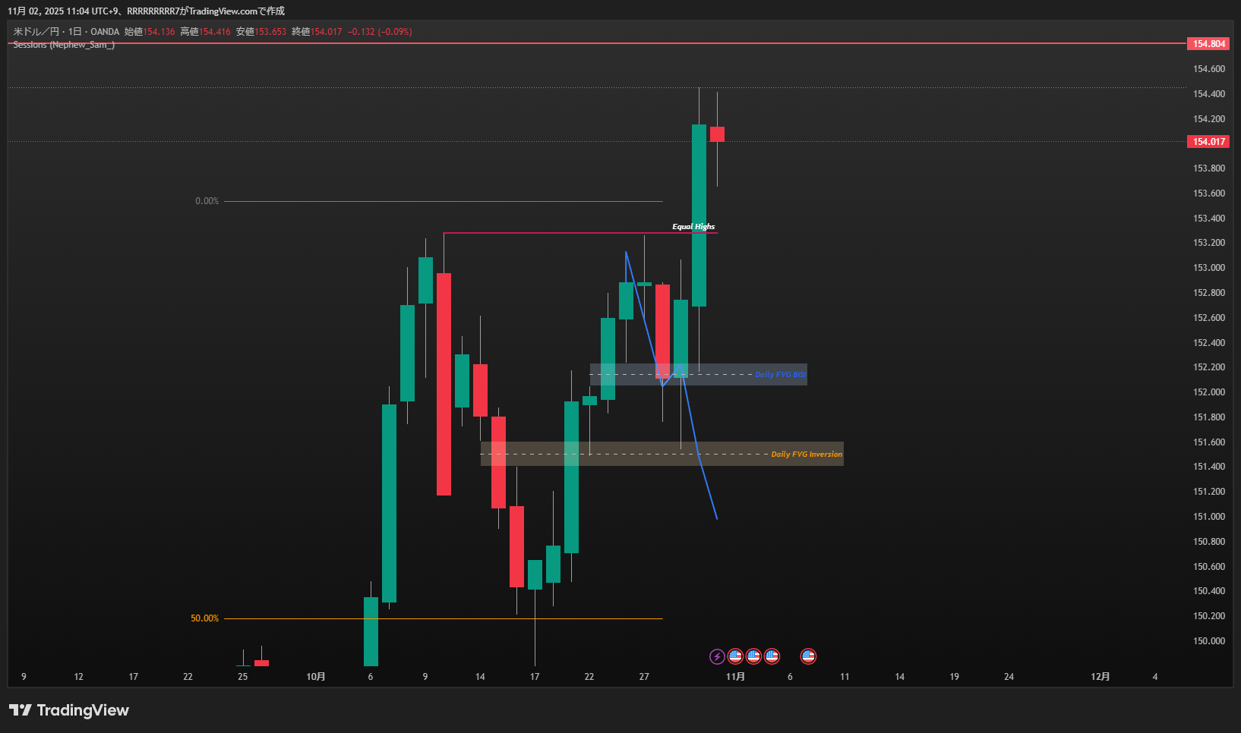Click the 米ドル/円 symbol title in the legend
1241x733 pixels.
tap(36, 32)
